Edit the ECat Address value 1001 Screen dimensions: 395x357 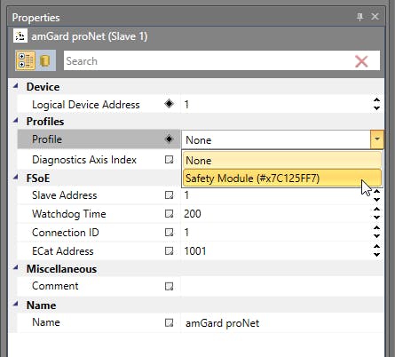click(276, 251)
